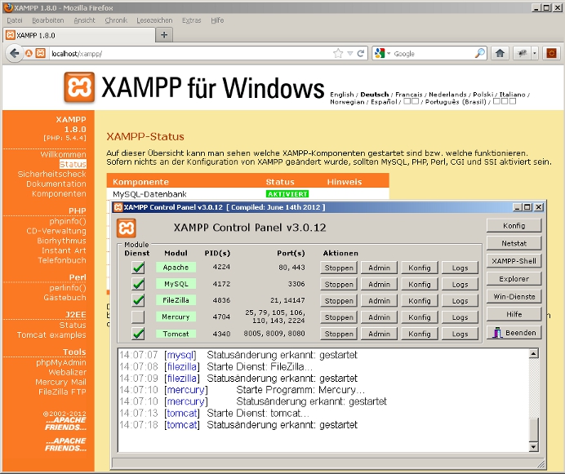The image size is (565, 474).
Task: Toggle the Tomcat service checkbox
Action: pos(138,334)
